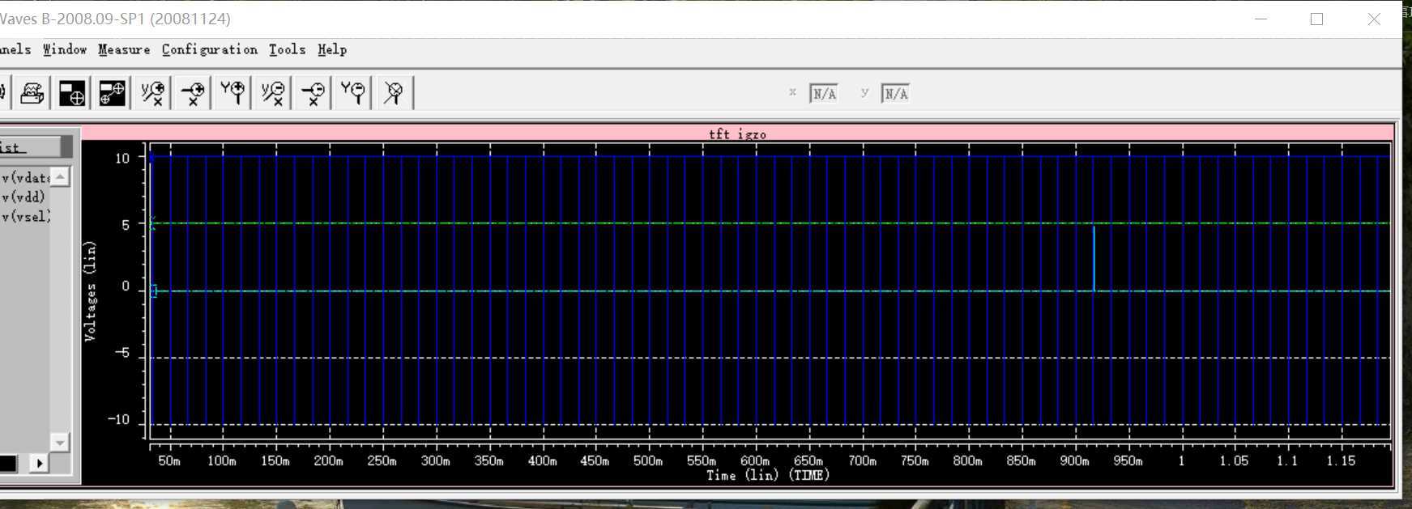
Task: Click the Add panel toolbar icon
Action: coord(72,93)
